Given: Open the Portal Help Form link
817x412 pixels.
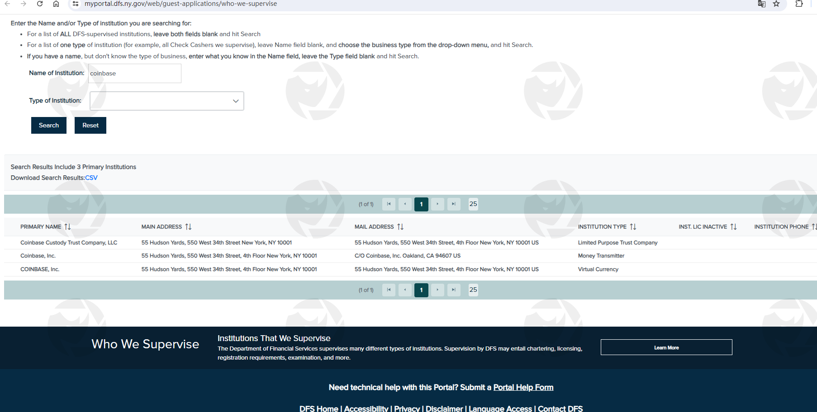Looking at the screenshot, I should click(x=523, y=388).
